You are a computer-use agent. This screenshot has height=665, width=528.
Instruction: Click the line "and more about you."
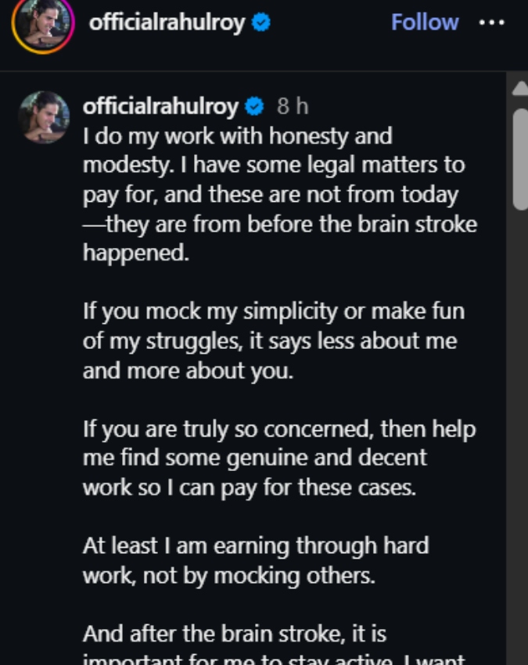(188, 370)
